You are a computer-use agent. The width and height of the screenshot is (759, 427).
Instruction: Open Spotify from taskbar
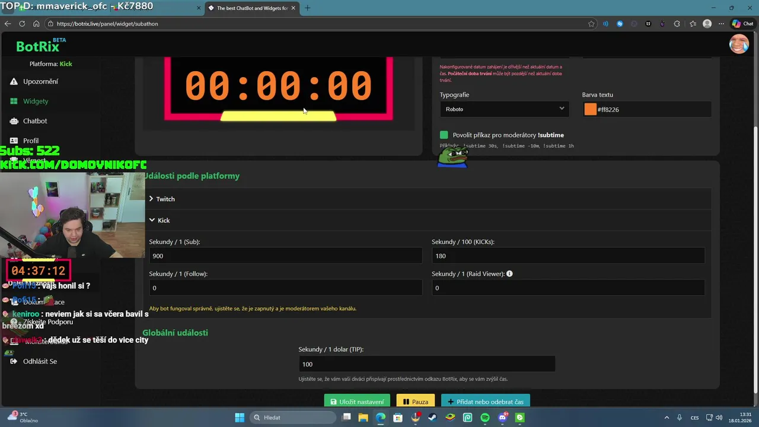[x=485, y=418]
